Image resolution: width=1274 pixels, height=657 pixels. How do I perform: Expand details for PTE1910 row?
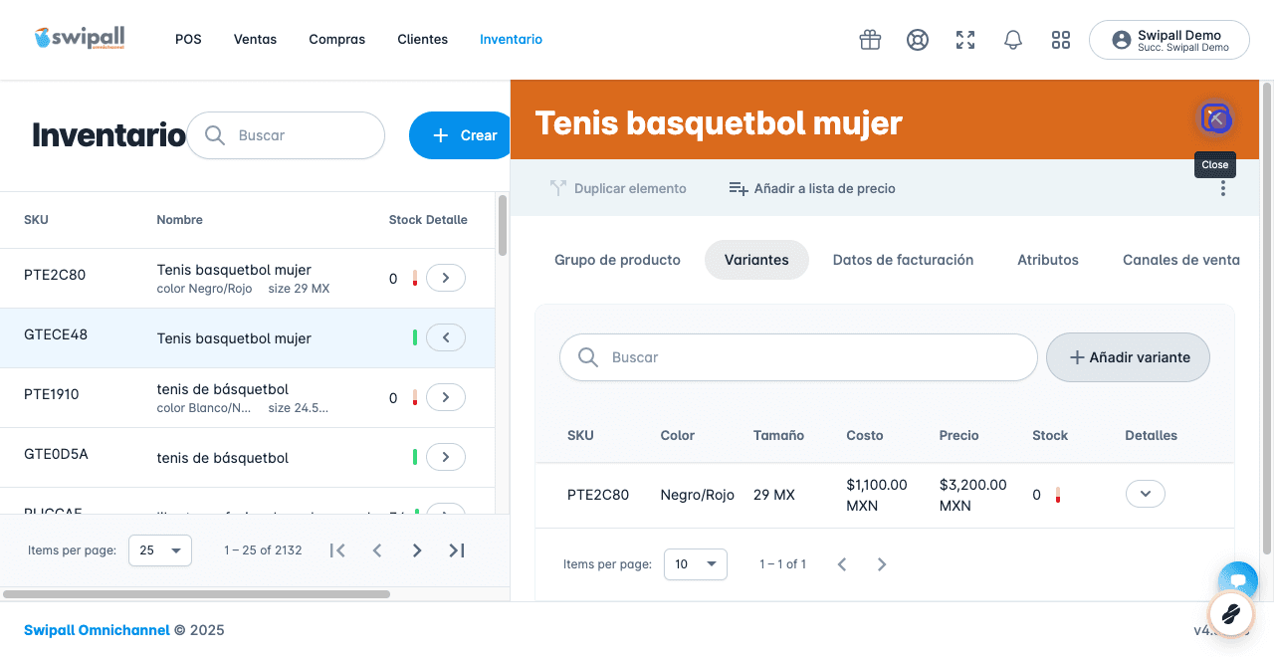point(446,397)
